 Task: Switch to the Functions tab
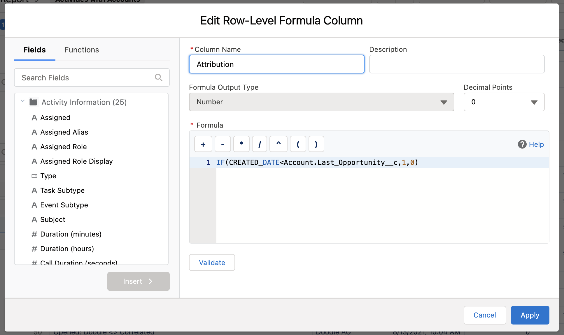coord(82,50)
